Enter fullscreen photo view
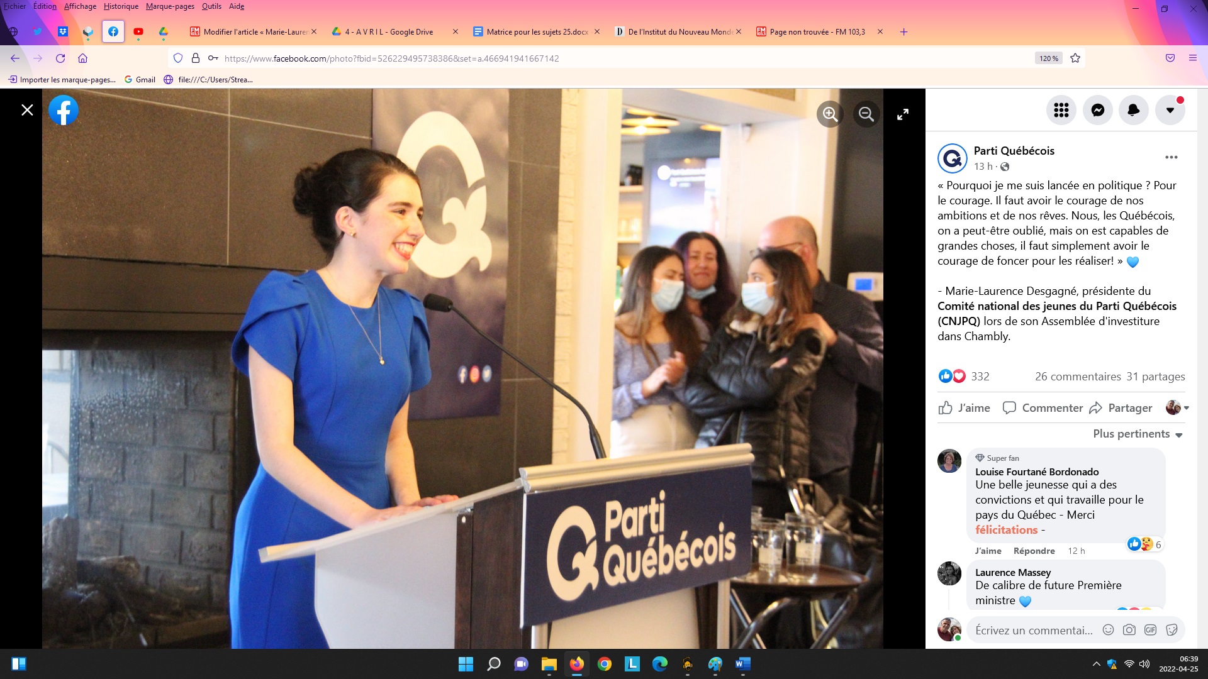Viewport: 1208px width, 679px height. pyautogui.click(x=903, y=114)
